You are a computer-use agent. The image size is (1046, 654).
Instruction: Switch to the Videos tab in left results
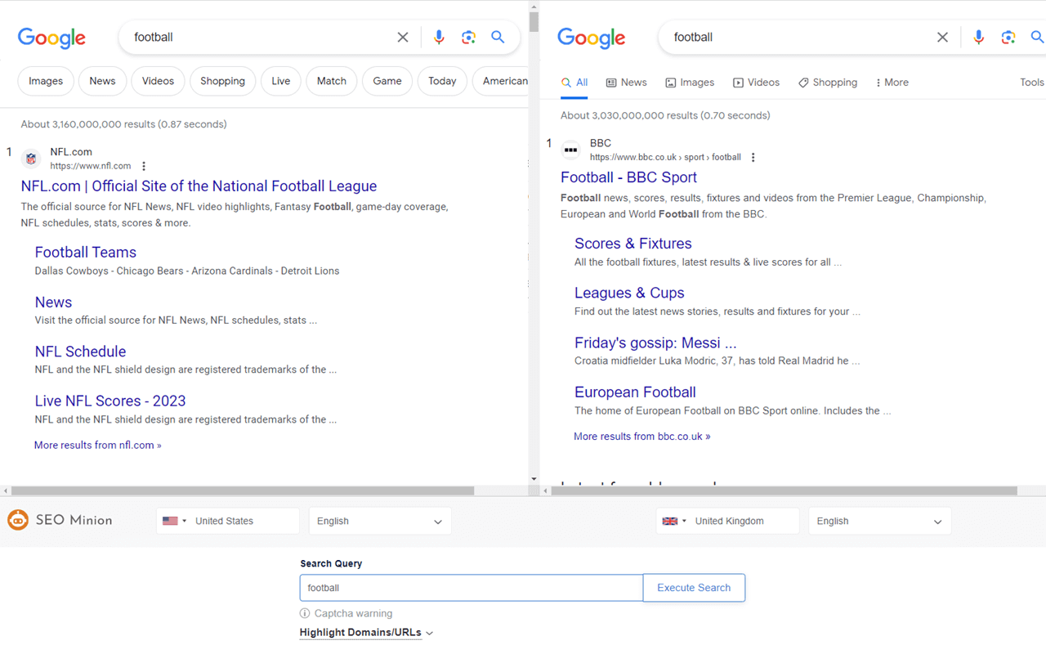[x=158, y=81]
